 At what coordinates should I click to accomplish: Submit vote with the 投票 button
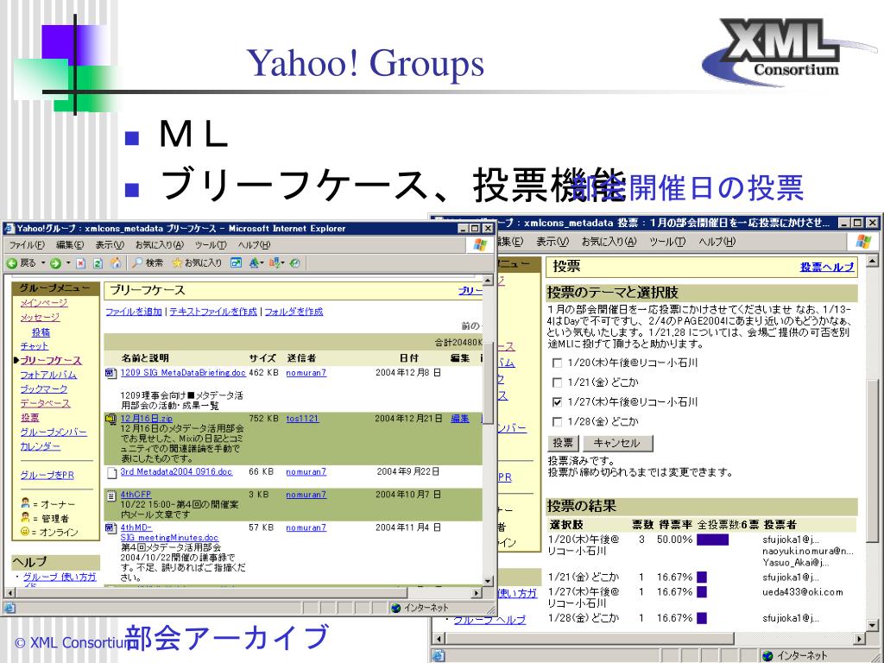(x=563, y=443)
